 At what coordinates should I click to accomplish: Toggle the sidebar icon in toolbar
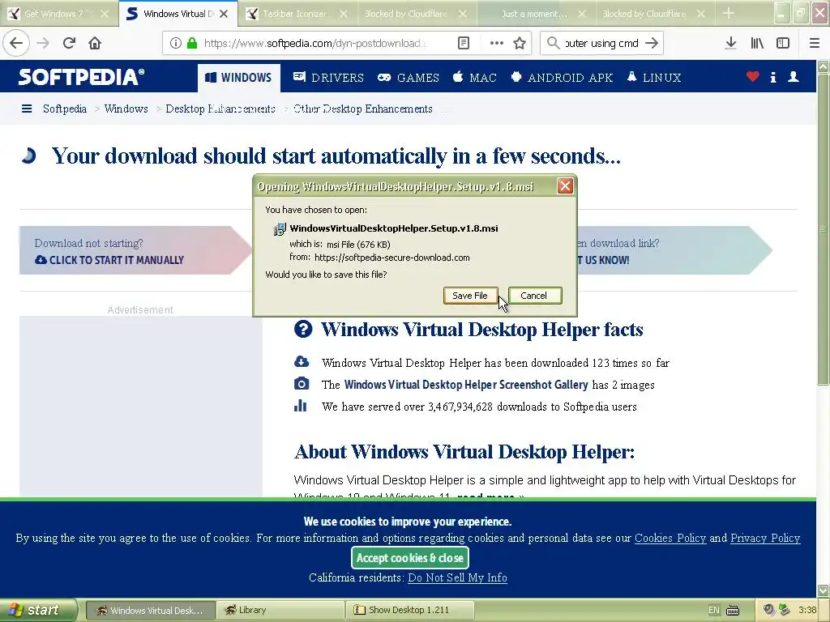click(783, 44)
